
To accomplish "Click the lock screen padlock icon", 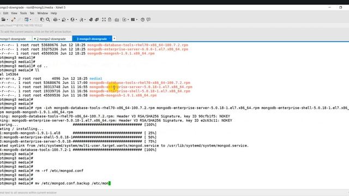I will (x=110, y=20).
